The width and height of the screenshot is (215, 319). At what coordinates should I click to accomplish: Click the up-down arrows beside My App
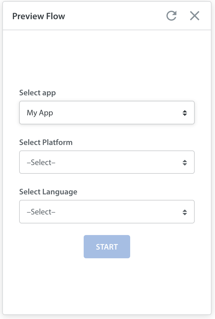pos(185,113)
